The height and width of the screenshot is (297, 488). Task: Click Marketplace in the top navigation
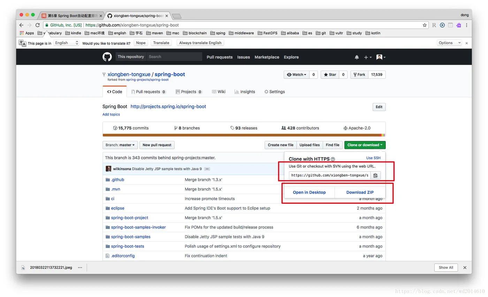267,57
